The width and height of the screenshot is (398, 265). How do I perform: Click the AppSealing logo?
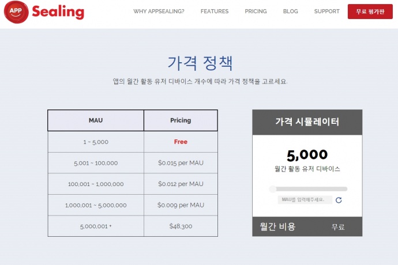pyautogui.click(x=44, y=12)
